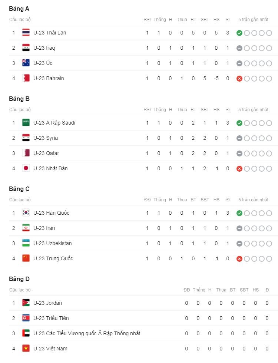The width and height of the screenshot is (278, 363).
Task: Click the green win icon for Thái Lan
Action: click(x=239, y=33)
